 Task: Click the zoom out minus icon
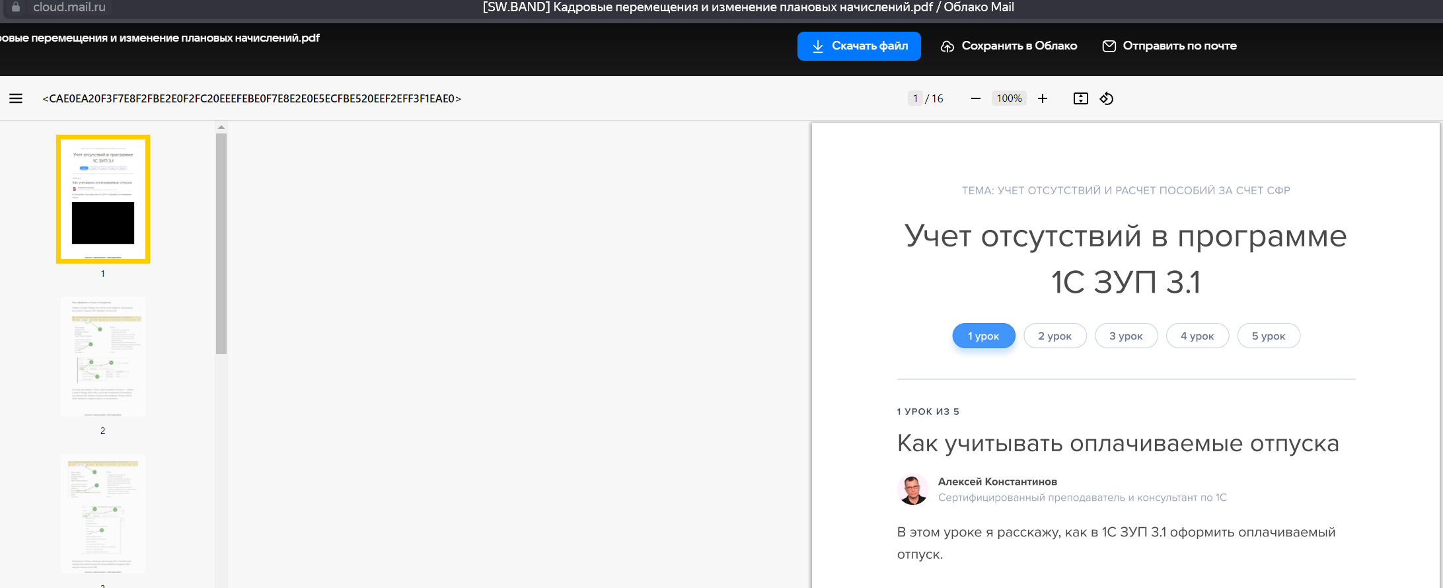975,98
